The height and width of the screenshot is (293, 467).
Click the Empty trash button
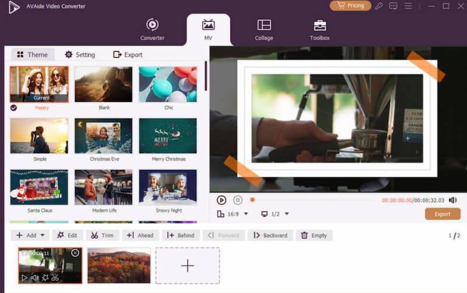click(x=314, y=235)
